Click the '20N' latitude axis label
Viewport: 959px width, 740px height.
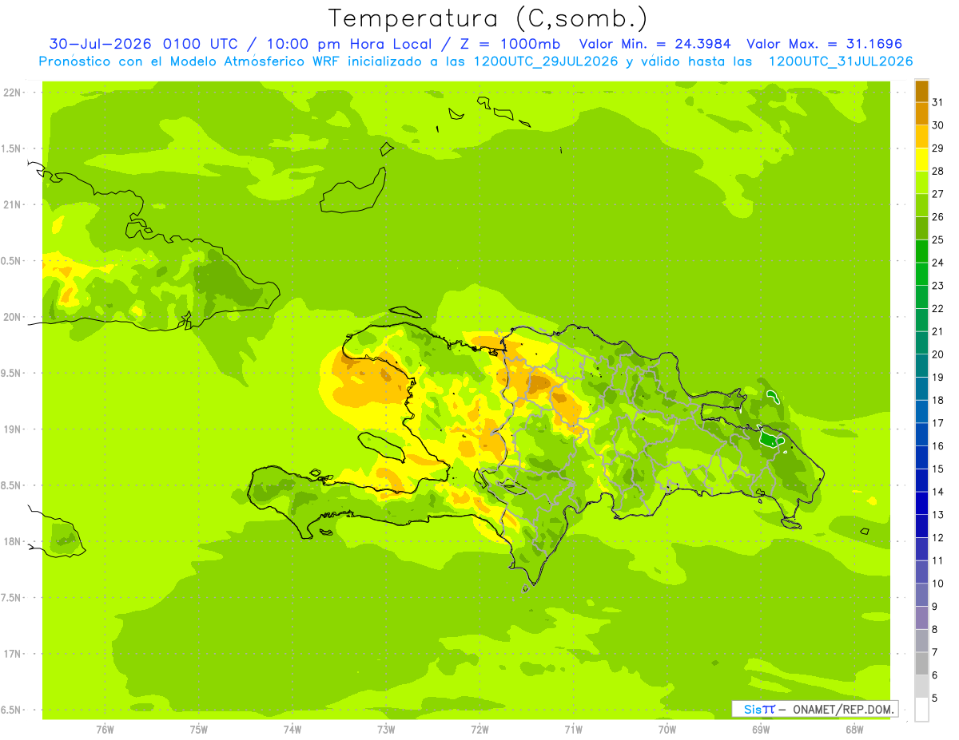pos(13,317)
